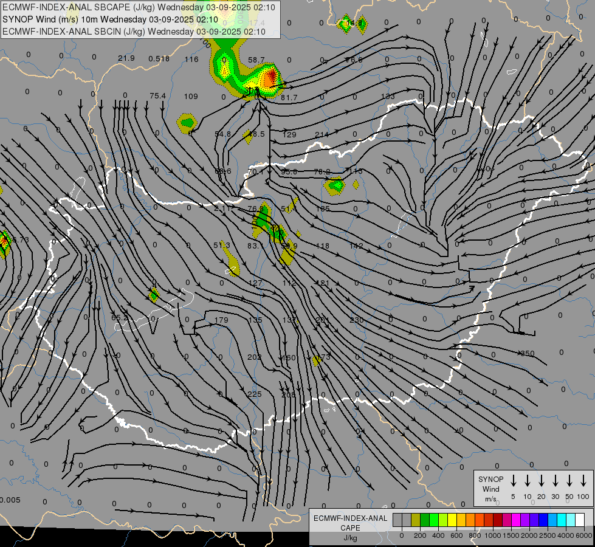Screen dimensions: 595x547
Task: Click the map value 70.1
Action: pos(256,171)
